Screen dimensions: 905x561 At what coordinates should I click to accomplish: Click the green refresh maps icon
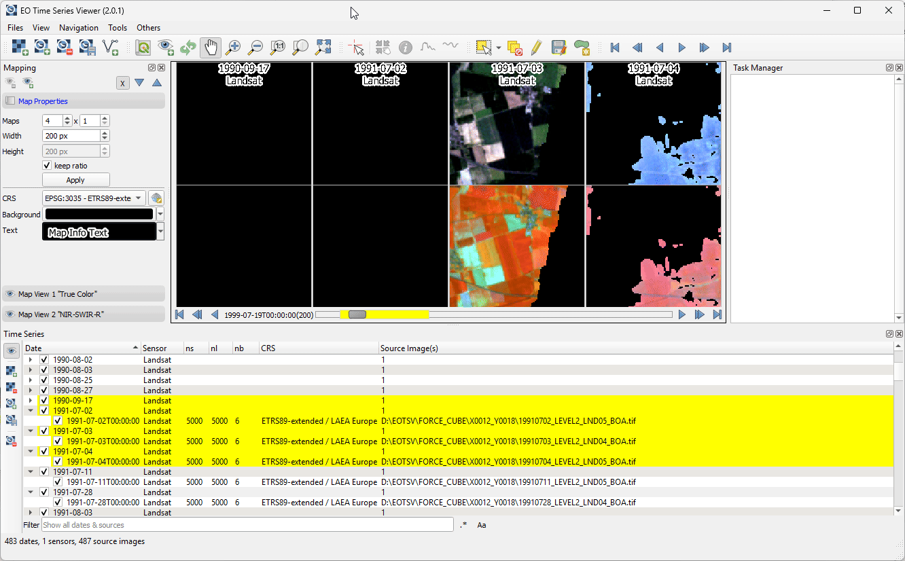click(188, 47)
